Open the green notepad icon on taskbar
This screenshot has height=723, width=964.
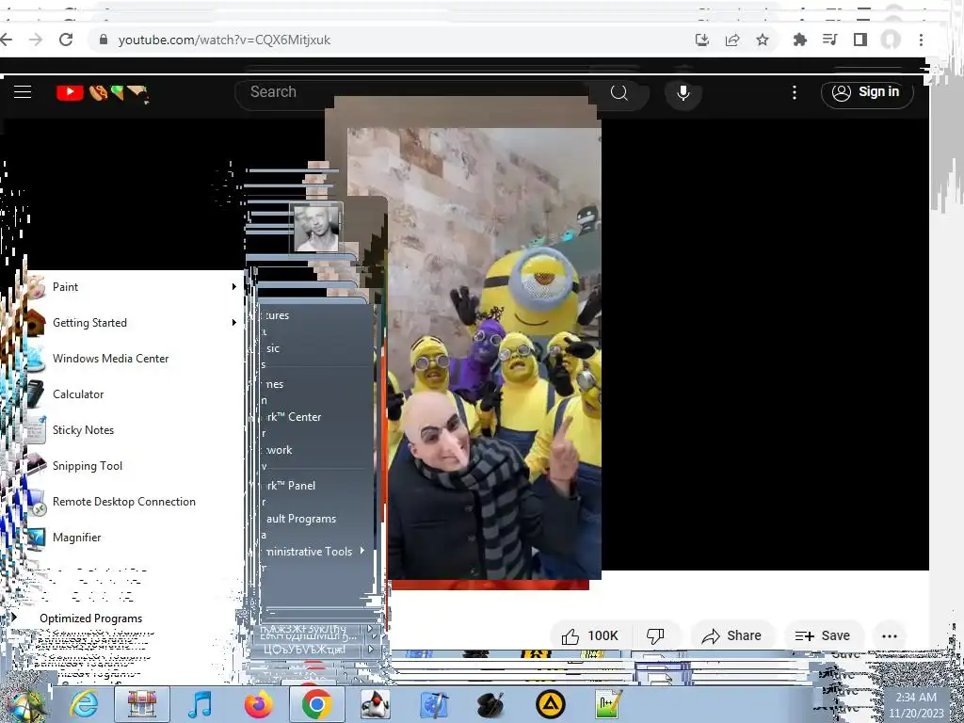tap(609, 704)
